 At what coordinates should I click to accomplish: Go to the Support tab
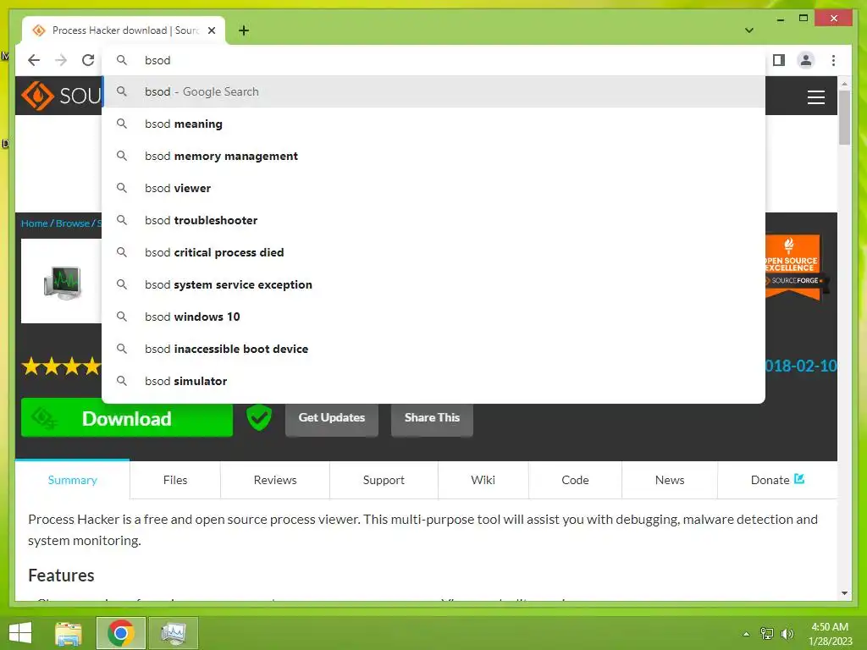[x=384, y=480]
